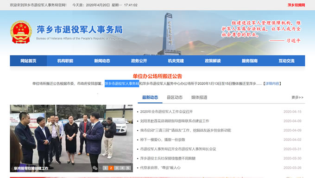Image resolution: width=315 pixels, height=178 pixels.
Task: Open the 萍乡双拥网 link at top right
Action: click(296, 5)
